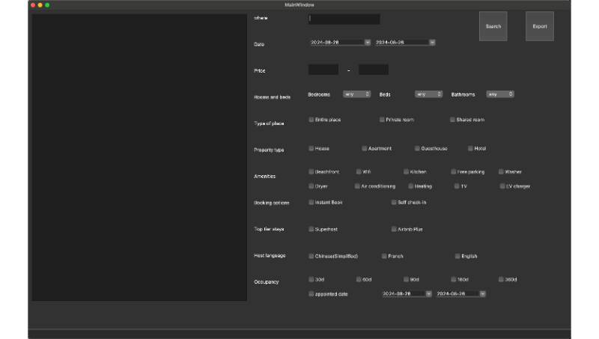This screenshot has width=599, height=339.
Task: Select English as host language
Action: 457,256
